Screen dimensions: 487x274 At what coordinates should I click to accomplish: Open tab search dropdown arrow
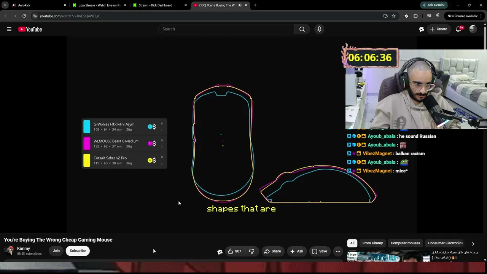coord(5,5)
